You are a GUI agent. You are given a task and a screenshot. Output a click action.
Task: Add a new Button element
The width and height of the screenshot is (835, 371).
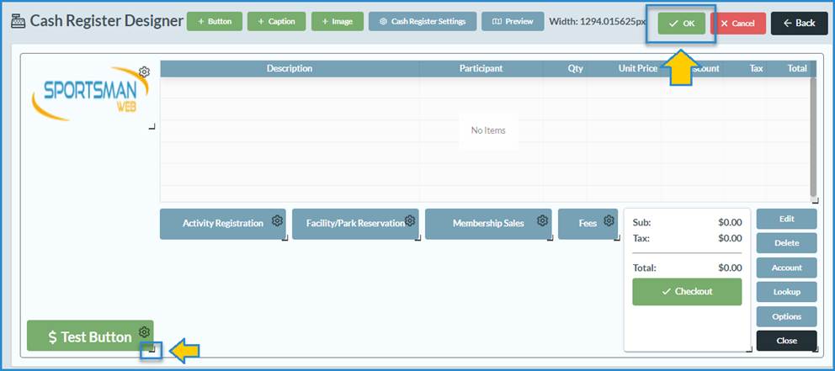(x=214, y=22)
